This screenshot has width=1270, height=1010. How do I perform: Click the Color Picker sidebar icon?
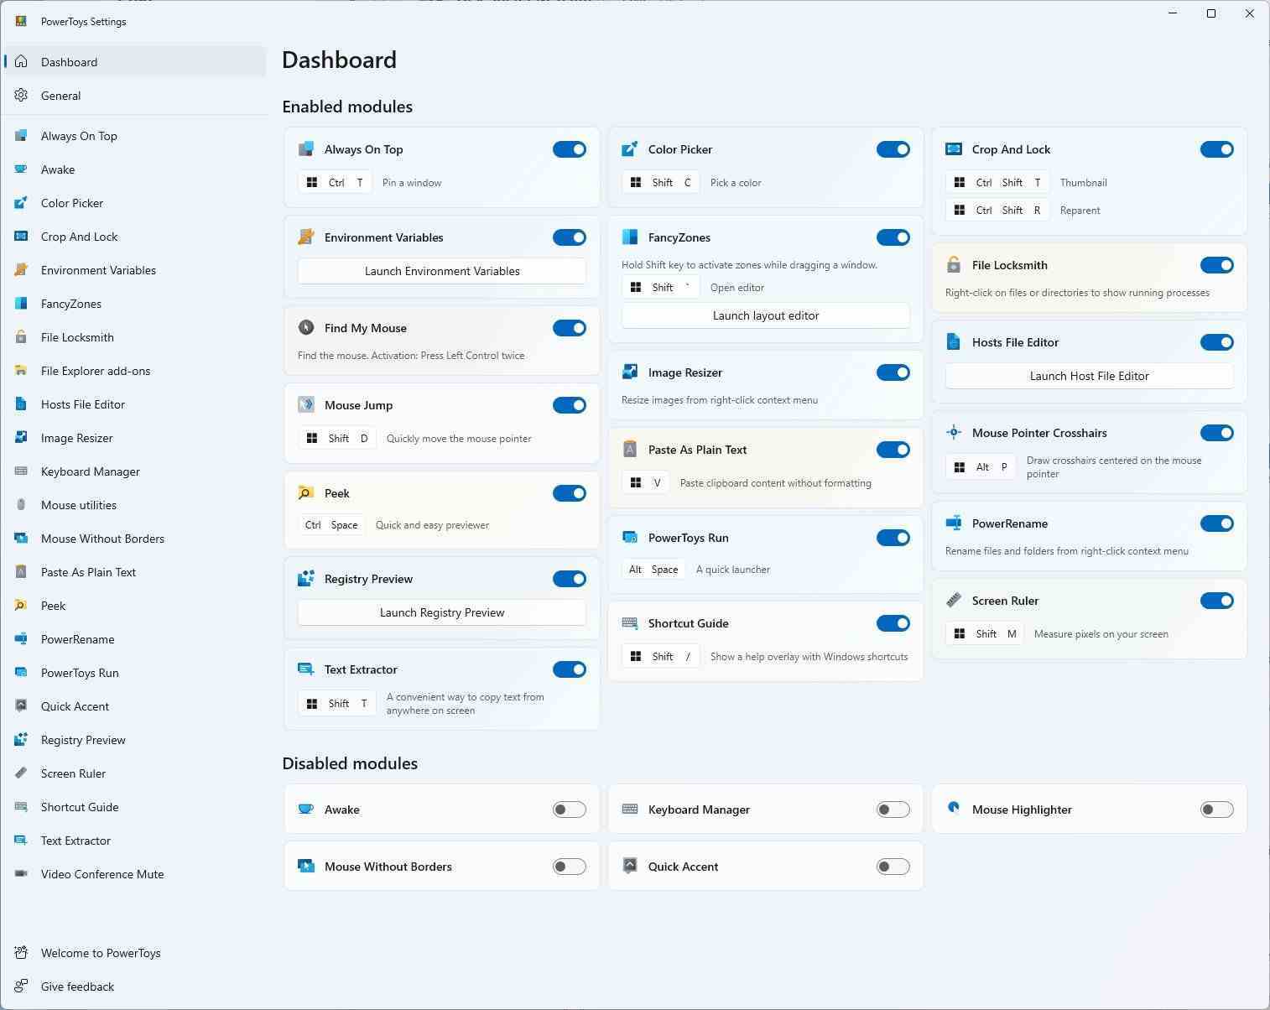click(21, 203)
